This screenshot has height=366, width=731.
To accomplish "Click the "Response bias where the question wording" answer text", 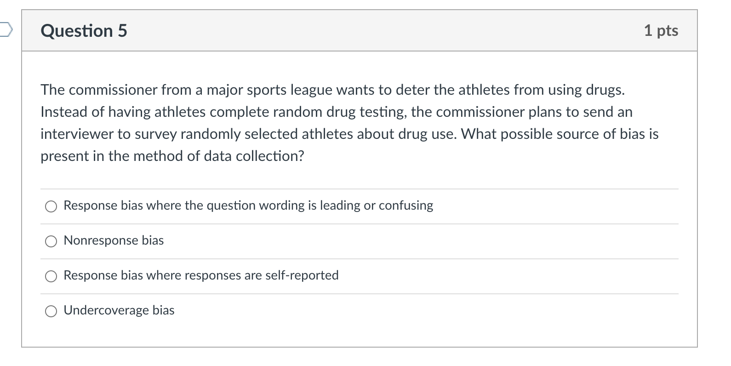I will [x=248, y=206].
